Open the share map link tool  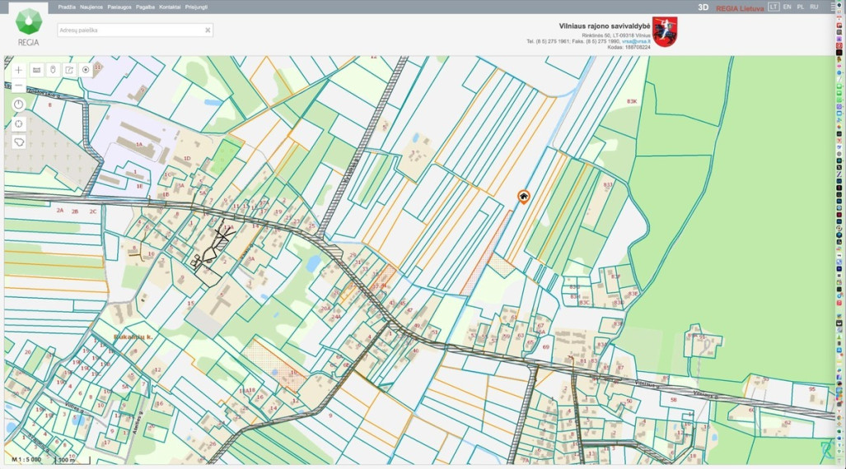coord(69,70)
